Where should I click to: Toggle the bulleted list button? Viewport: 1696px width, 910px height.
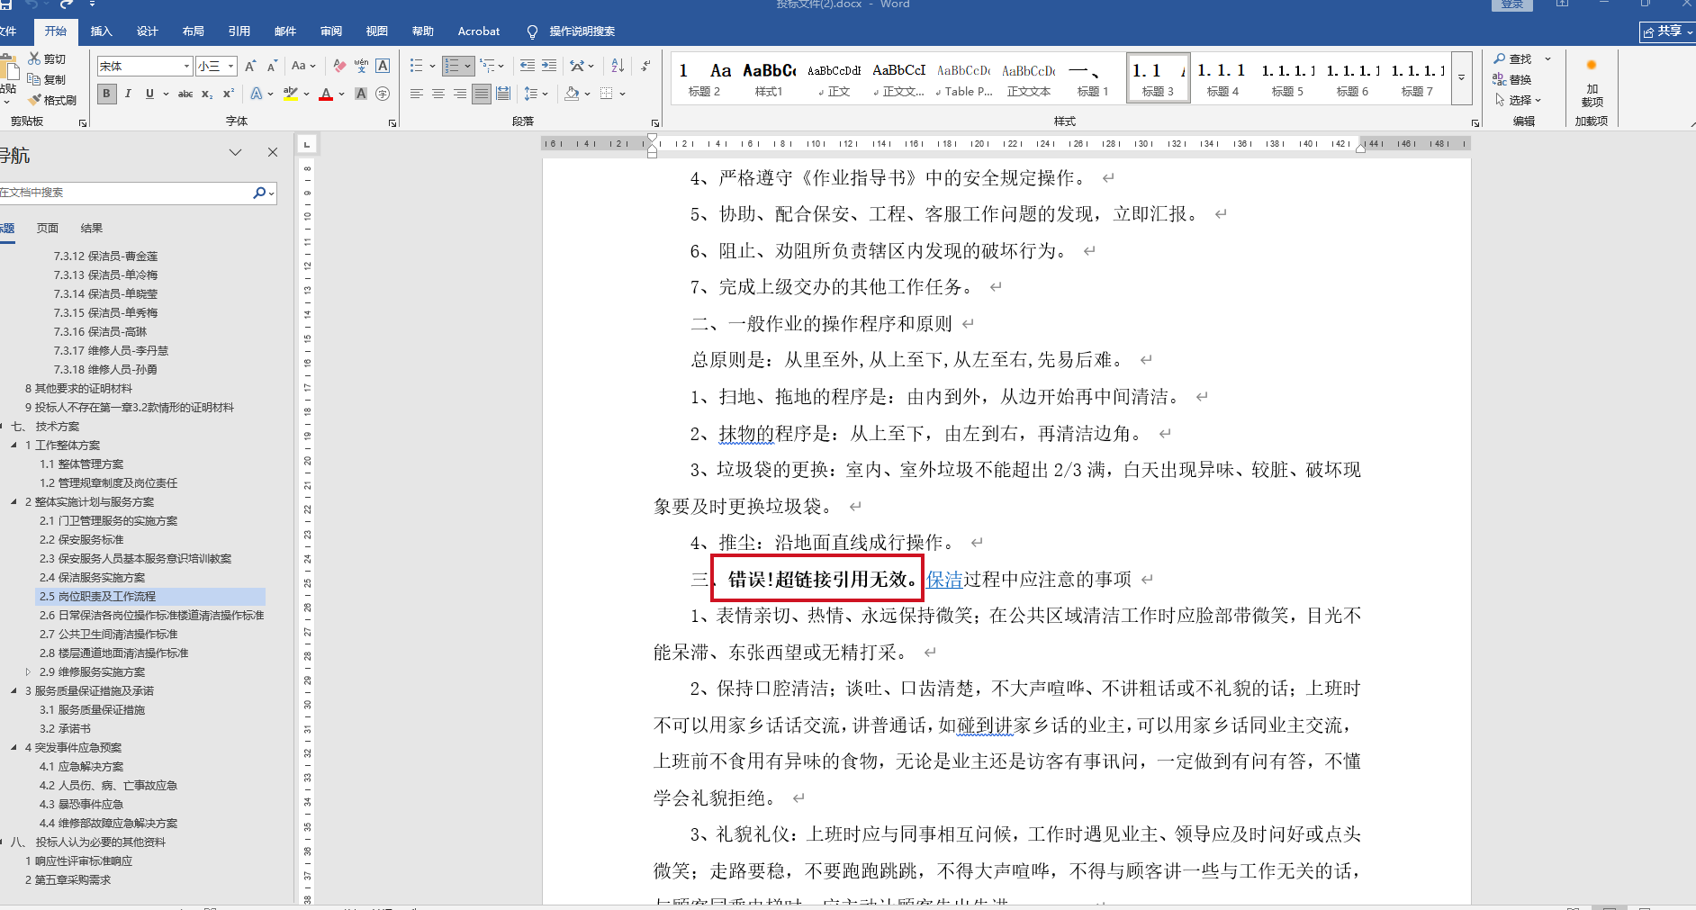[416, 66]
